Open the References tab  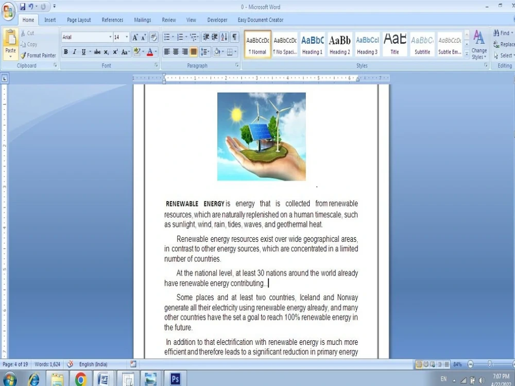tap(112, 20)
